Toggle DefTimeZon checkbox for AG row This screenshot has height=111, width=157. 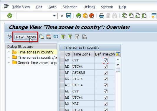click(105, 79)
